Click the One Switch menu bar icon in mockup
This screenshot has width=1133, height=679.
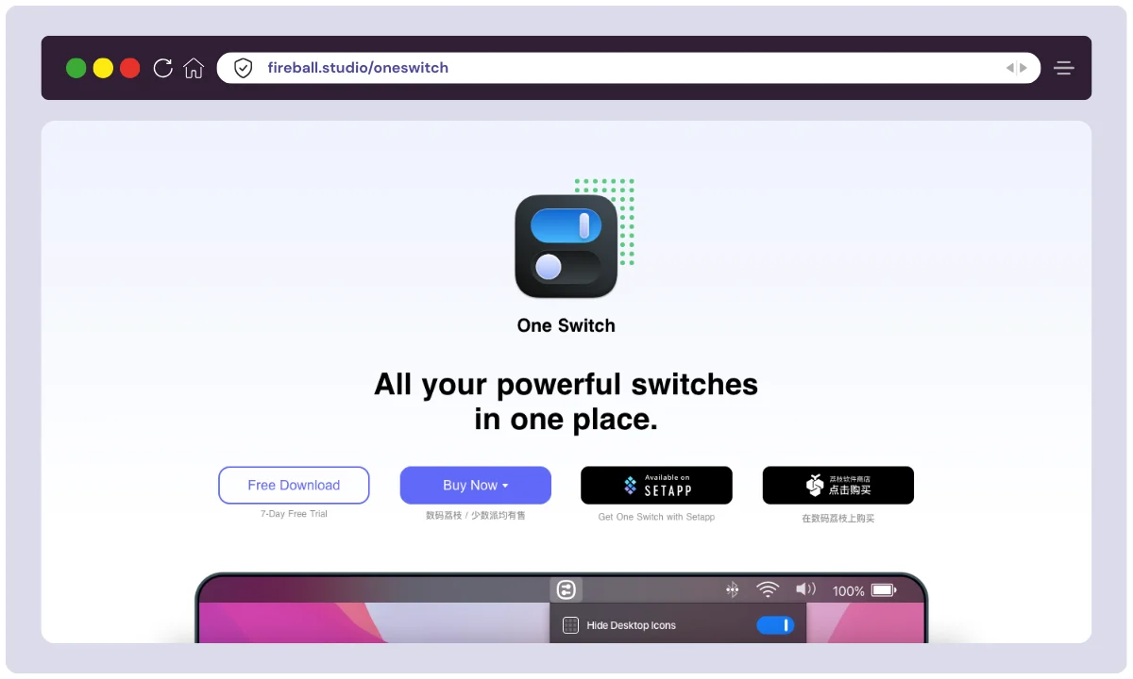coord(566,590)
